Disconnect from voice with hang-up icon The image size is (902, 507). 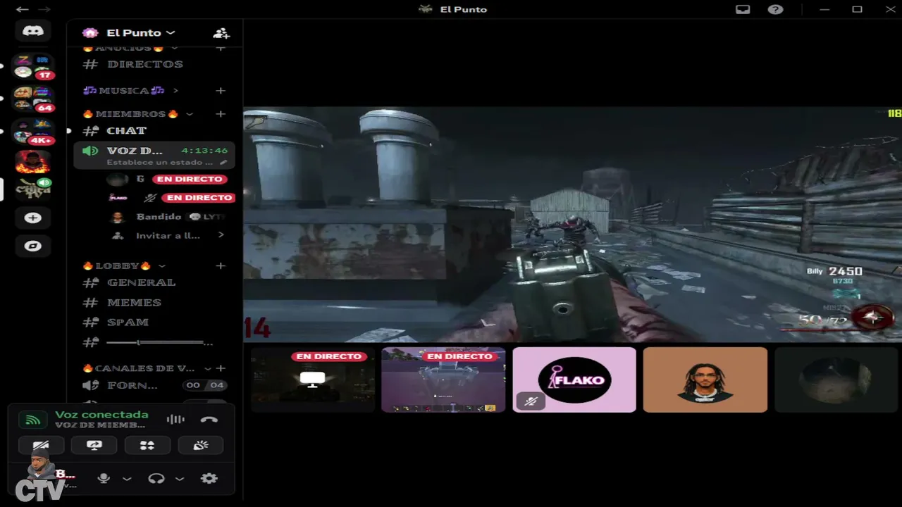(209, 420)
